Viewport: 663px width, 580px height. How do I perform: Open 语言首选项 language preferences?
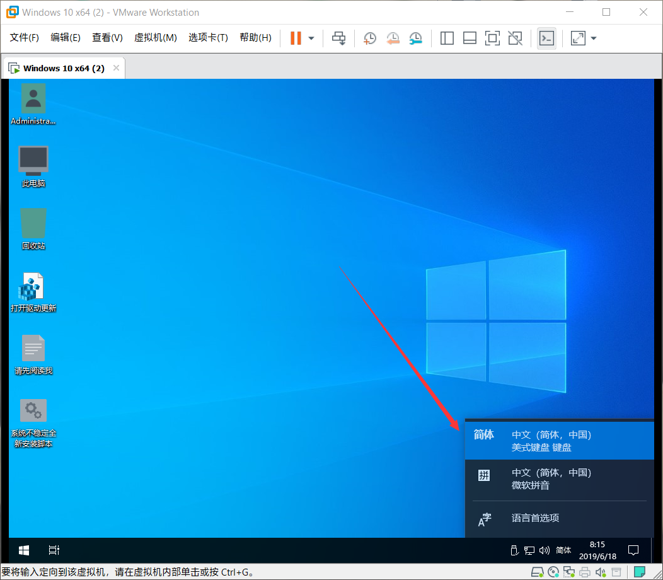(560, 518)
